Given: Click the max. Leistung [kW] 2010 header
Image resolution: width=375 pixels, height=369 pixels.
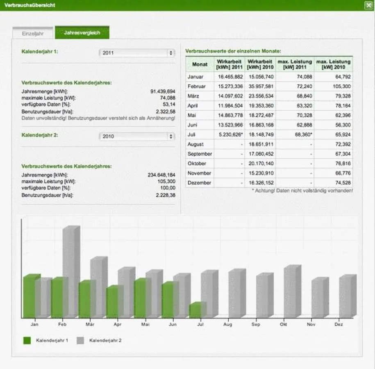Looking at the screenshot, I should tap(333, 64).
